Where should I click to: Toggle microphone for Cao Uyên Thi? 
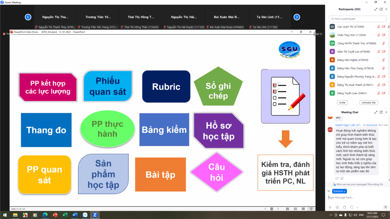pos(379,27)
